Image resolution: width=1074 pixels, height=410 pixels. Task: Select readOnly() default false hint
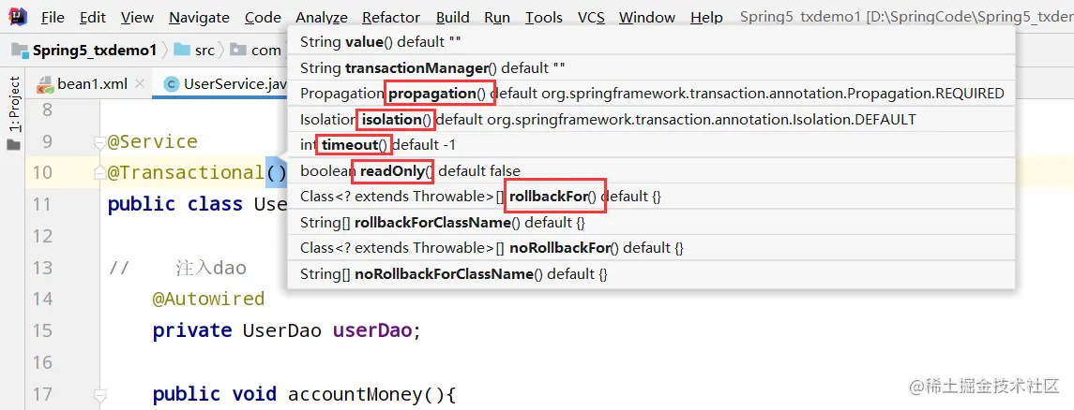click(651, 170)
